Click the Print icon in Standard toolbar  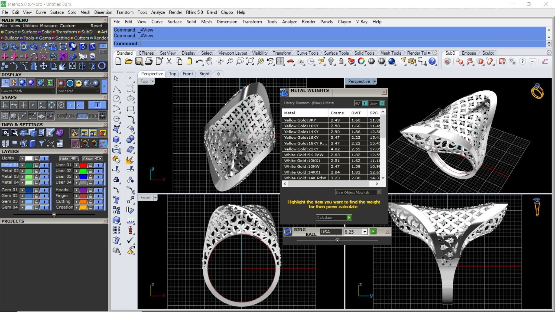(x=149, y=61)
